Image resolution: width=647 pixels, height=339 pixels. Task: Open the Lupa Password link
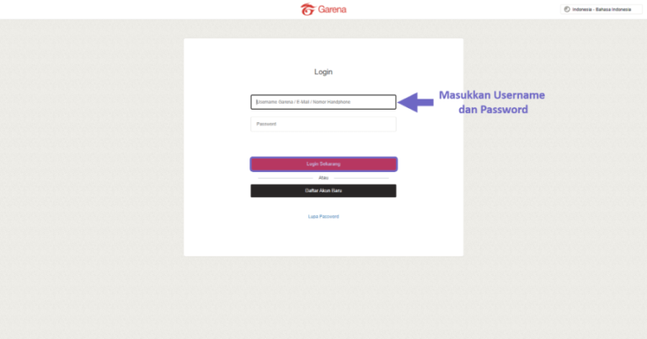click(x=323, y=217)
